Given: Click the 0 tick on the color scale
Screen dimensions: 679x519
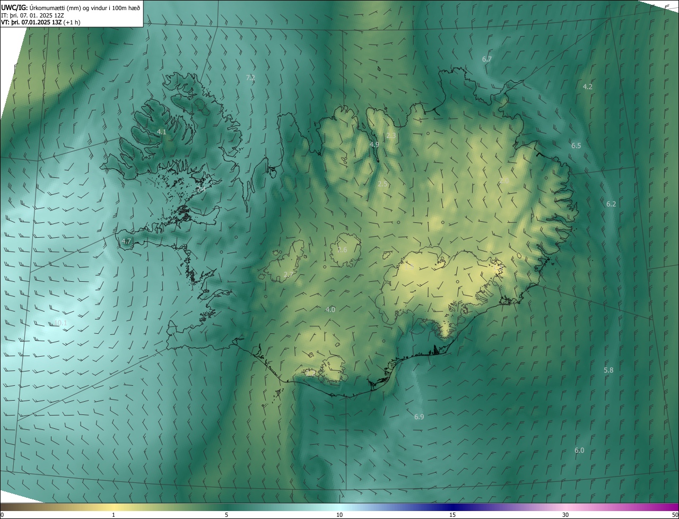Looking at the screenshot, I should (x=2, y=515).
